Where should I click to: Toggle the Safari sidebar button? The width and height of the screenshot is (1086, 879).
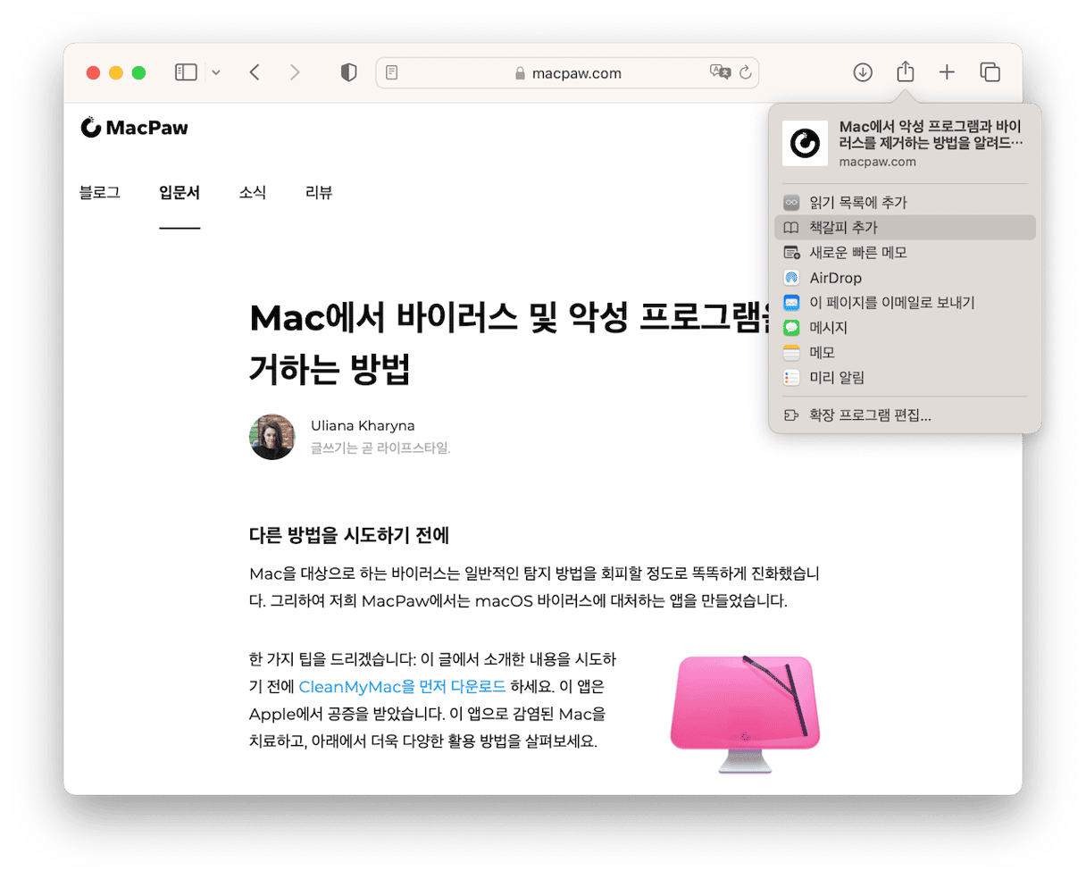click(186, 72)
